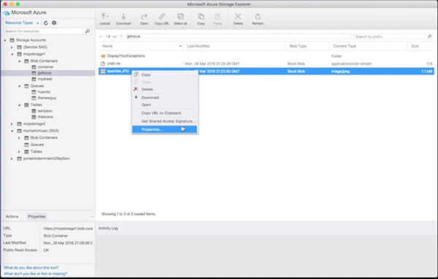Expand the portalvhdsnmrxkm25kp5sm account
This screenshot has height=279, width=438.
point(12,158)
